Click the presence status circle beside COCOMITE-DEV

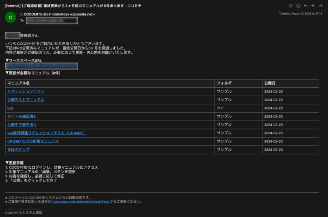(21, 14)
